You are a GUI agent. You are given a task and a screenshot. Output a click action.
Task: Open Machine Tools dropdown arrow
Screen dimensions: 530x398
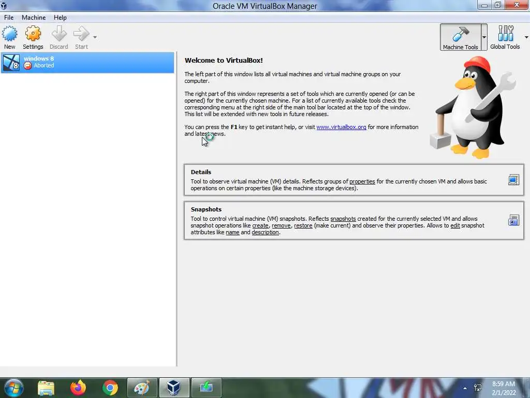click(x=484, y=37)
